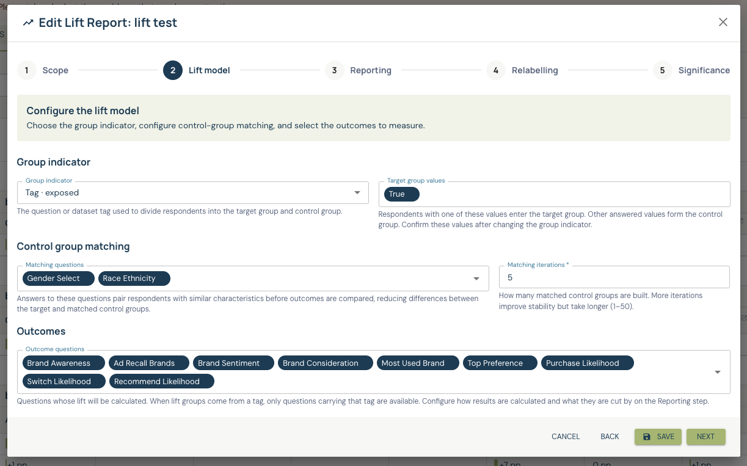The width and height of the screenshot is (747, 466).
Task: Expand the Matching questions dropdown arrow
Action: pos(476,279)
